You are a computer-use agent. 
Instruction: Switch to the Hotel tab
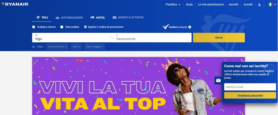tap(98, 18)
